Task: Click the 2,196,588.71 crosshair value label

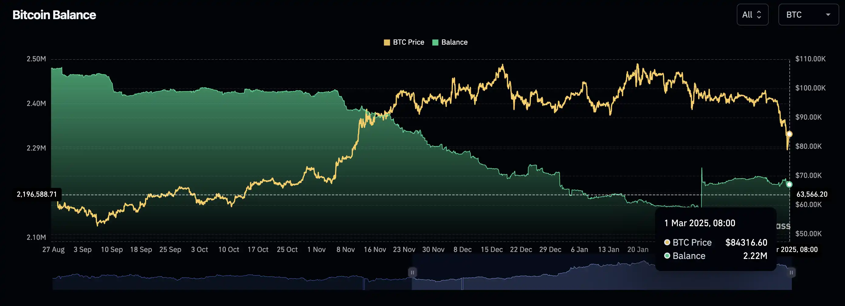Action: [x=37, y=194]
